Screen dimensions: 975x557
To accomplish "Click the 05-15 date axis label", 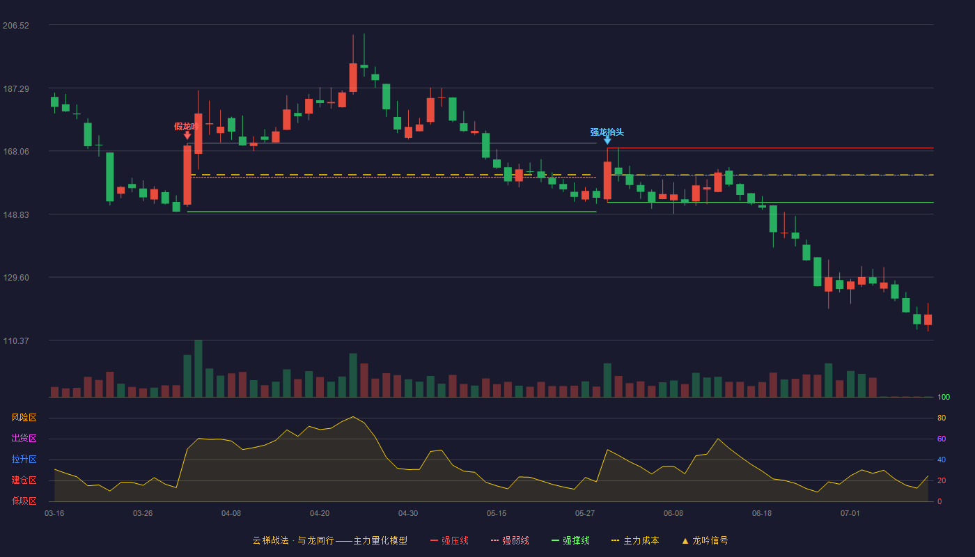I will [x=497, y=513].
